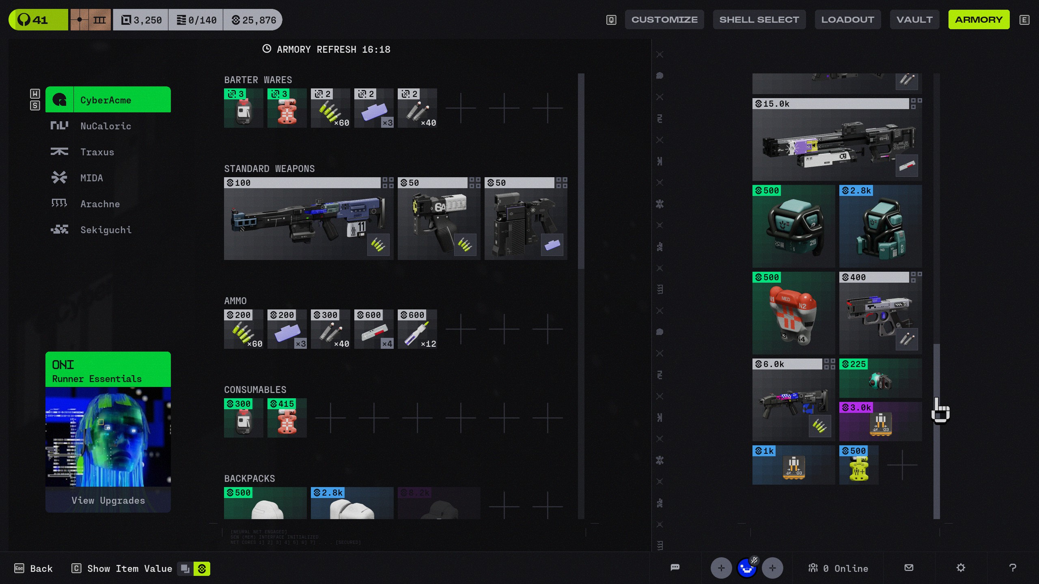Click the blue player avatar icon
The width and height of the screenshot is (1039, 584).
pyautogui.click(x=746, y=568)
